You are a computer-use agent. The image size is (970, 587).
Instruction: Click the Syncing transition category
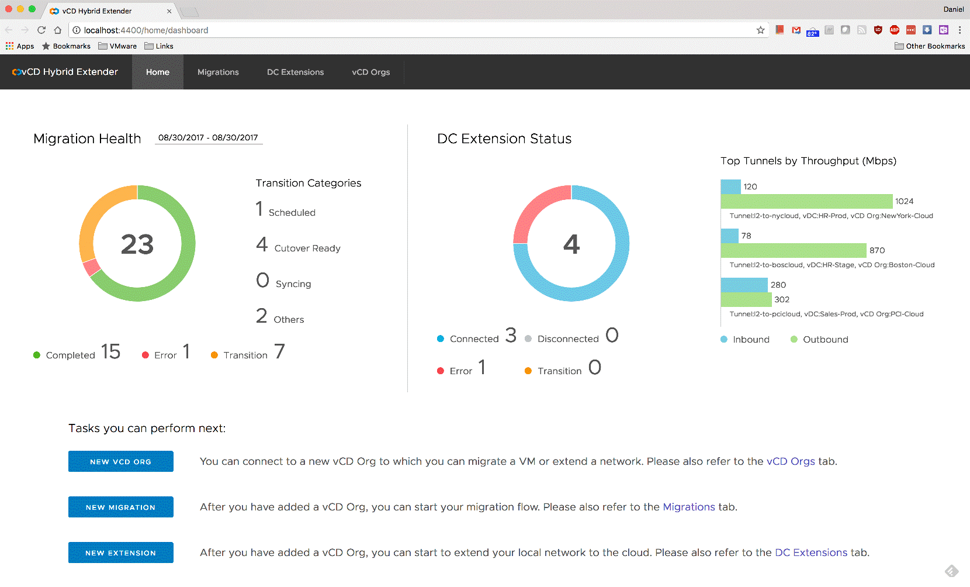click(x=284, y=281)
